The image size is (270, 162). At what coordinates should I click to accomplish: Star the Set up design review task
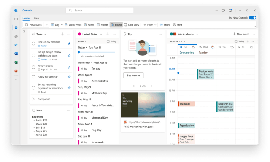point(69,55)
